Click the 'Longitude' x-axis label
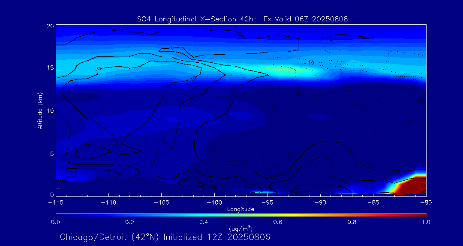Viewport: 463px width, 246px height. coord(241,210)
